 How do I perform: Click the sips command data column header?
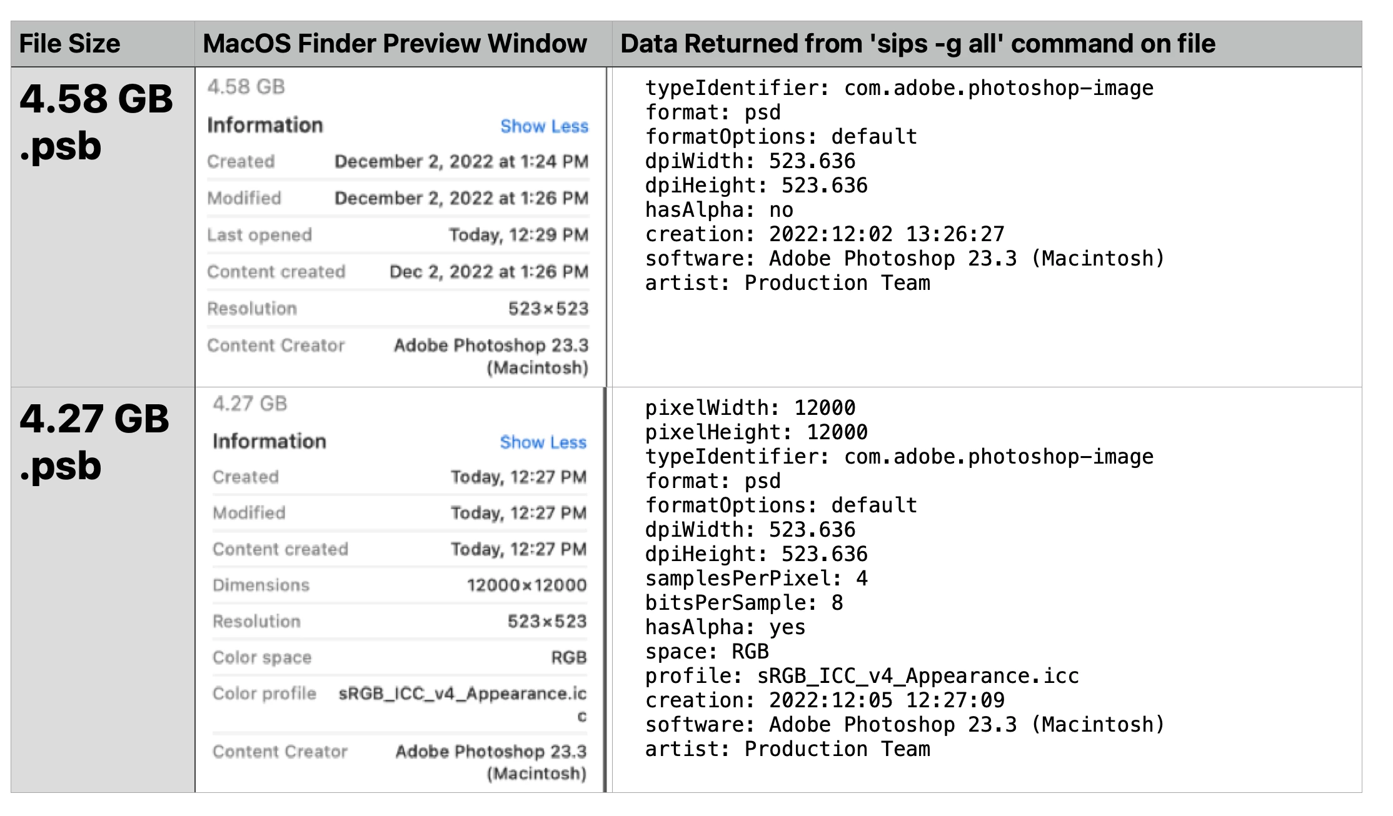(917, 44)
